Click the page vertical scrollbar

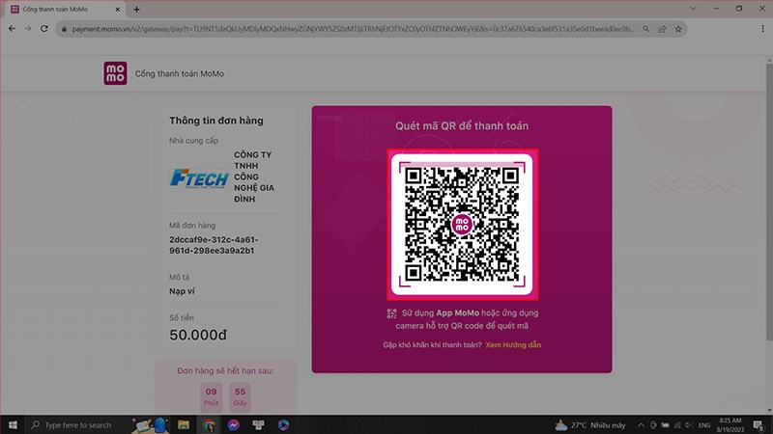point(769,202)
